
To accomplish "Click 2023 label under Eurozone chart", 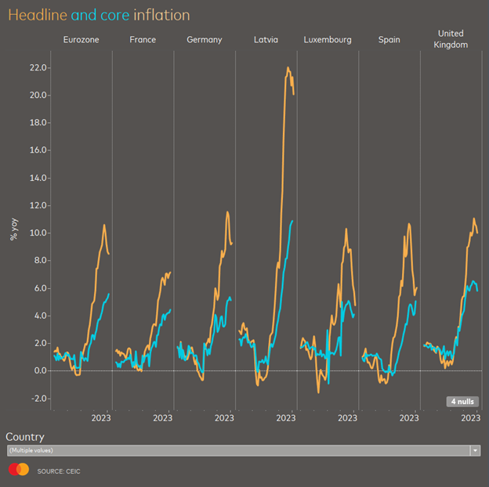I will coord(101,418).
